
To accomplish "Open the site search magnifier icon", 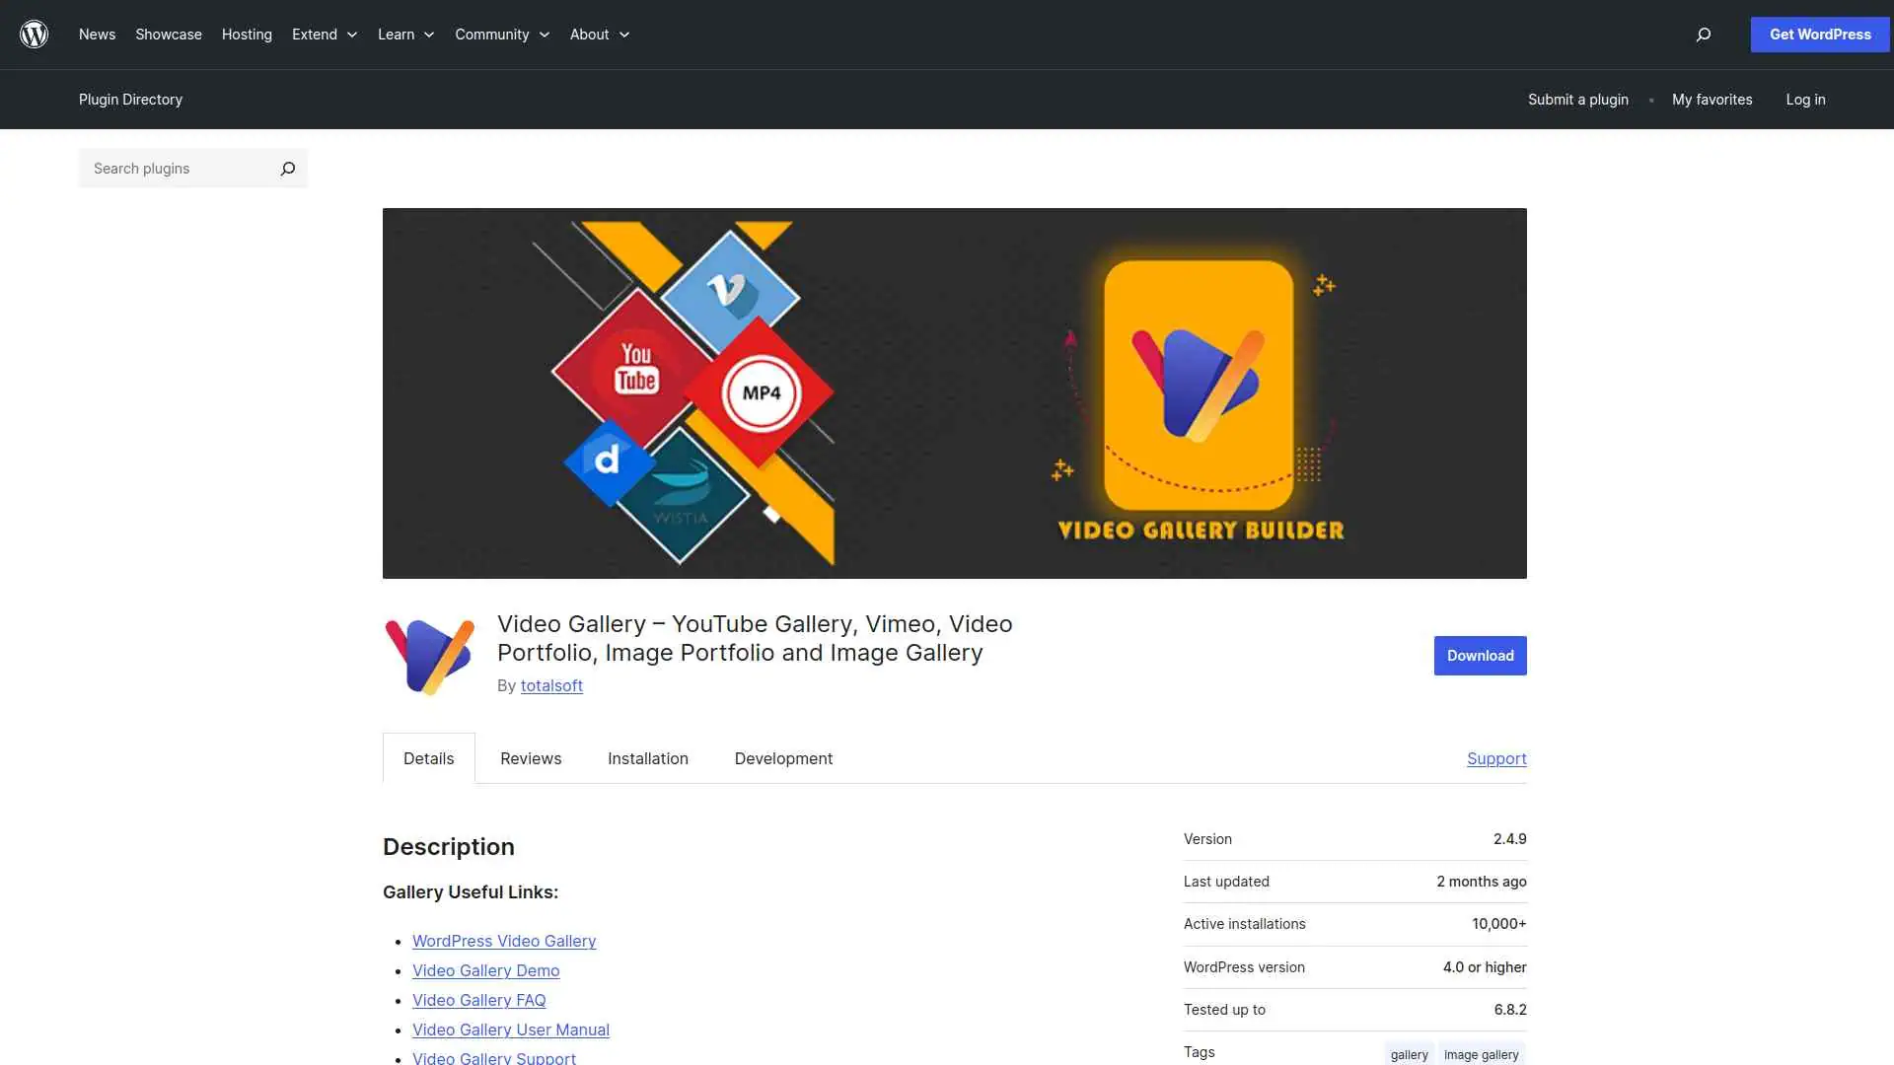I will click(x=1703, y=35).
